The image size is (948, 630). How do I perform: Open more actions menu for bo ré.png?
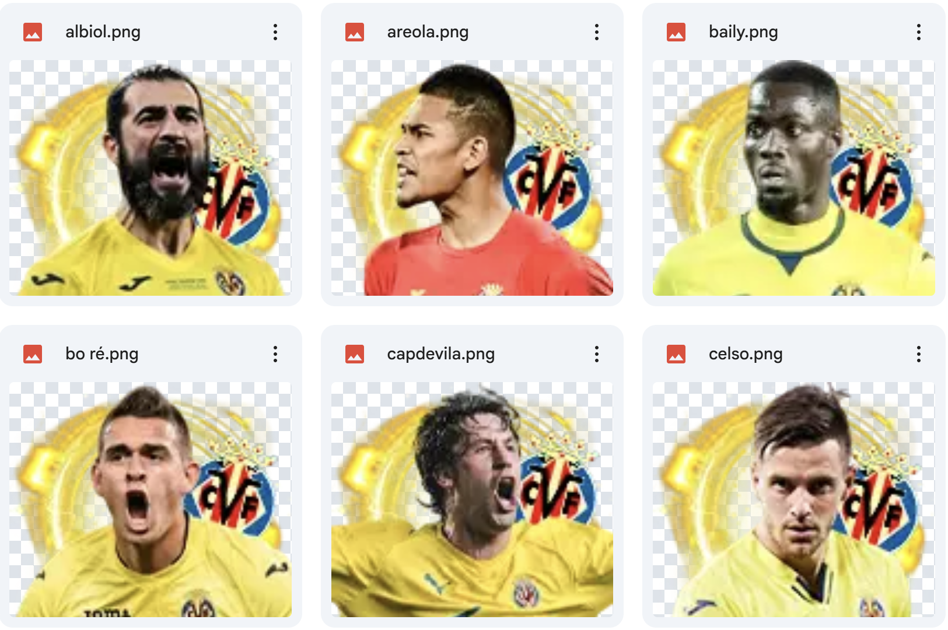tap(275, 354)
